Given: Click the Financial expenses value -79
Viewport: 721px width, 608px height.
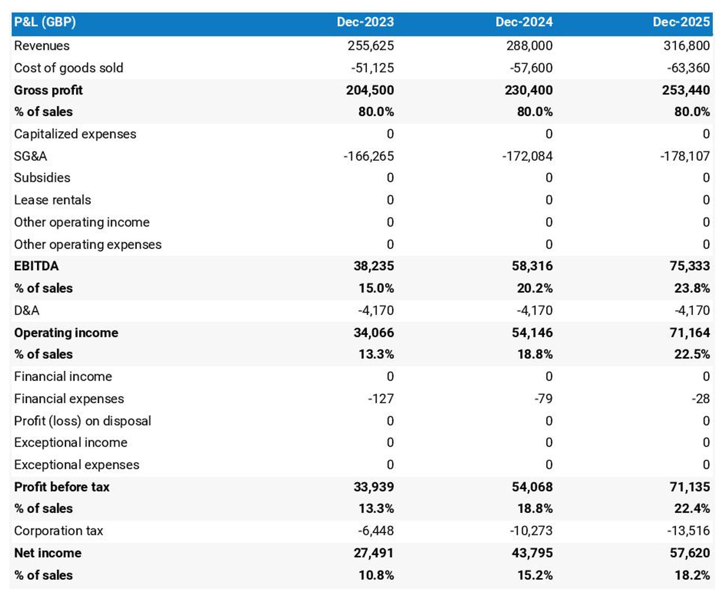Looking at the screenshot, I should [543, 399].
